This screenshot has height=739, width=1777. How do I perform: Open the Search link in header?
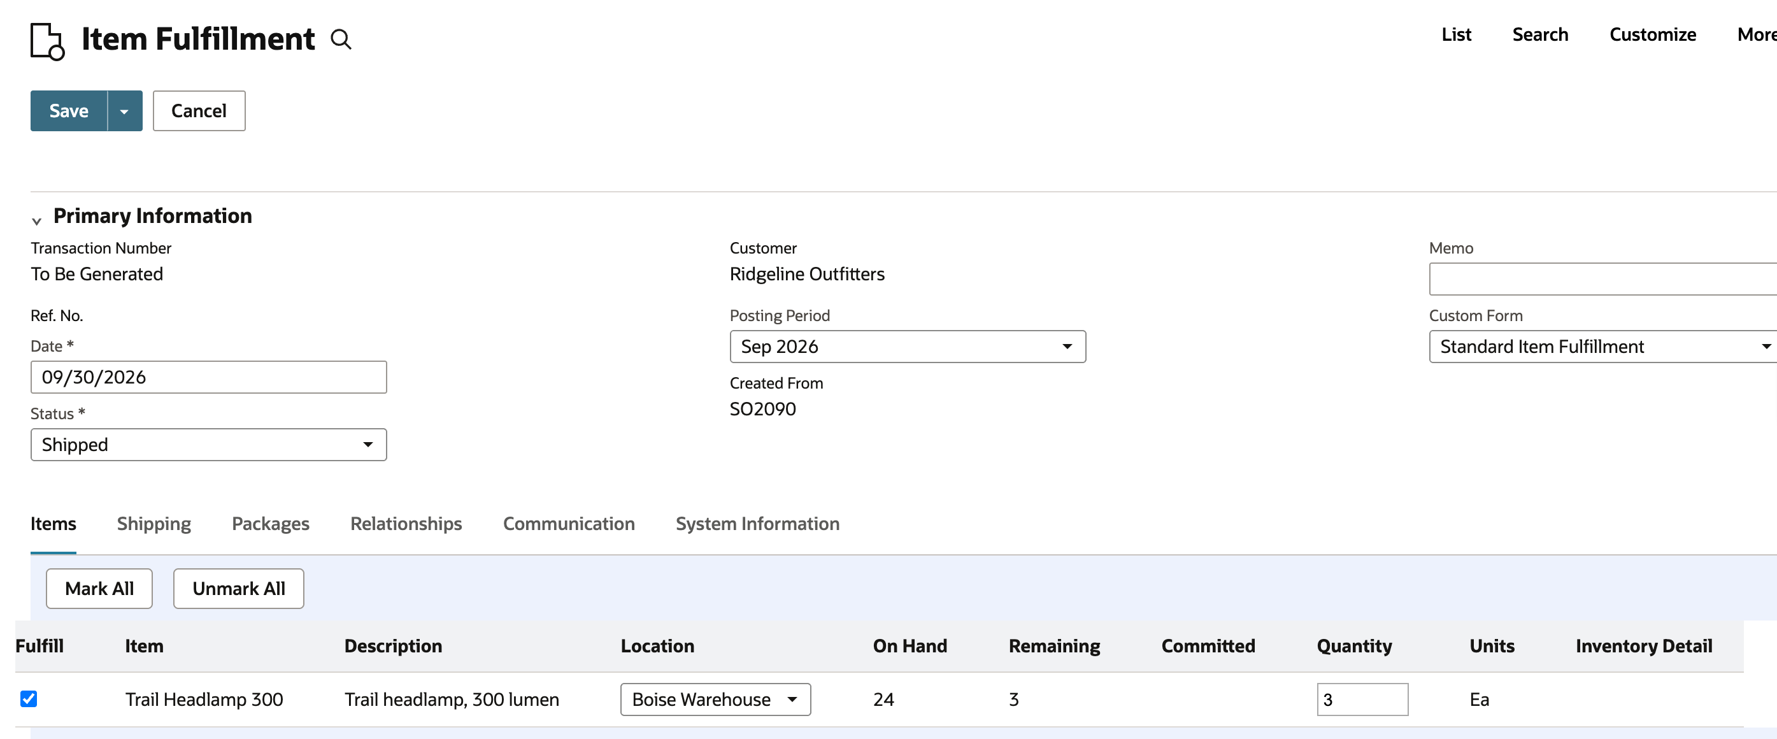point(1539,34)
